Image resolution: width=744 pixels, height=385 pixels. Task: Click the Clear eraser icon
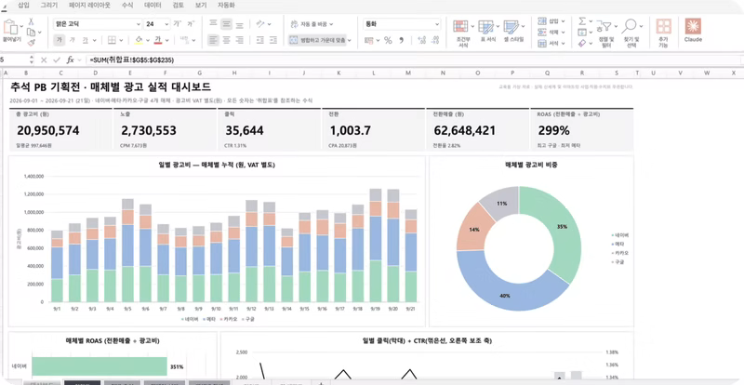(582, 43)
